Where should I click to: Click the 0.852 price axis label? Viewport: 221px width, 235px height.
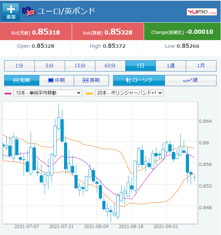coord(205,186)
